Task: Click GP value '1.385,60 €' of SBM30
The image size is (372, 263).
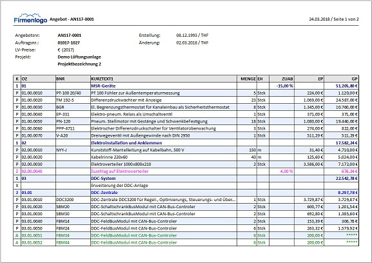Action: point(348,214)
